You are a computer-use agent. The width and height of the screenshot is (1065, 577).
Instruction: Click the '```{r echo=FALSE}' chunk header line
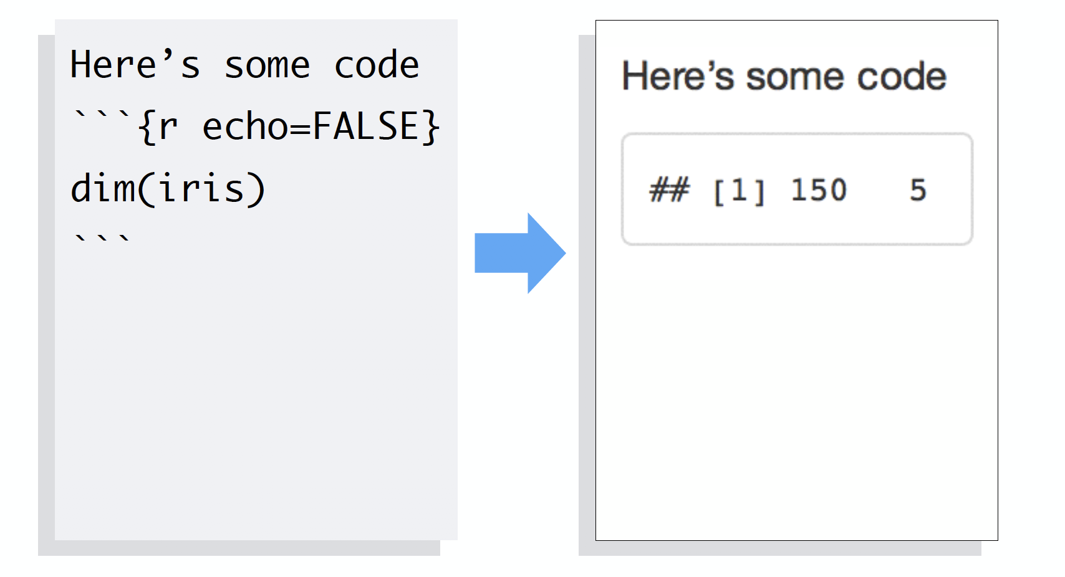click(x=256, y=127)
